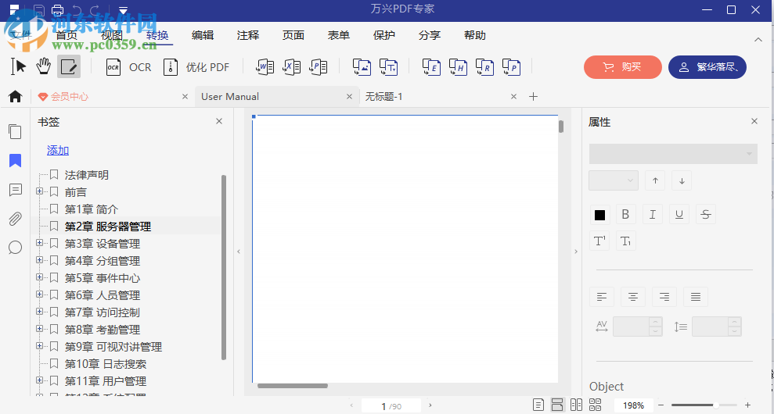
Task: Switch to continuous scroll view
Action: pos(557,405)
